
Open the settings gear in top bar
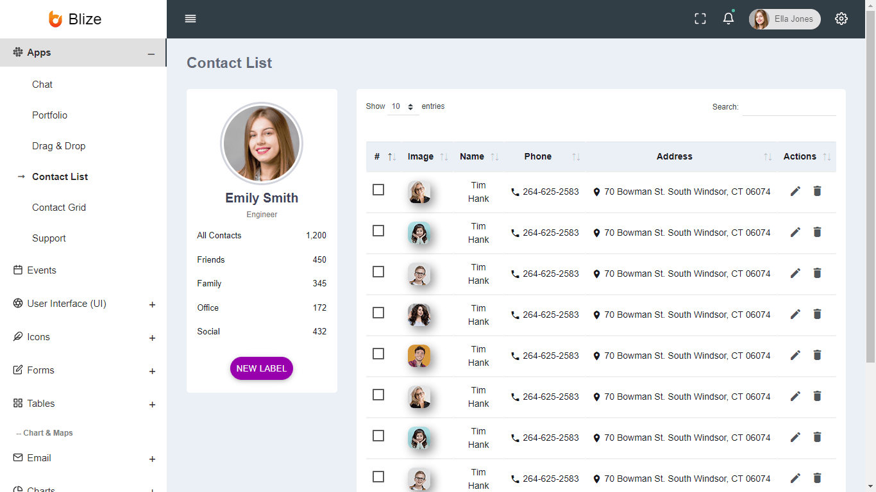[x=841, y=19]
